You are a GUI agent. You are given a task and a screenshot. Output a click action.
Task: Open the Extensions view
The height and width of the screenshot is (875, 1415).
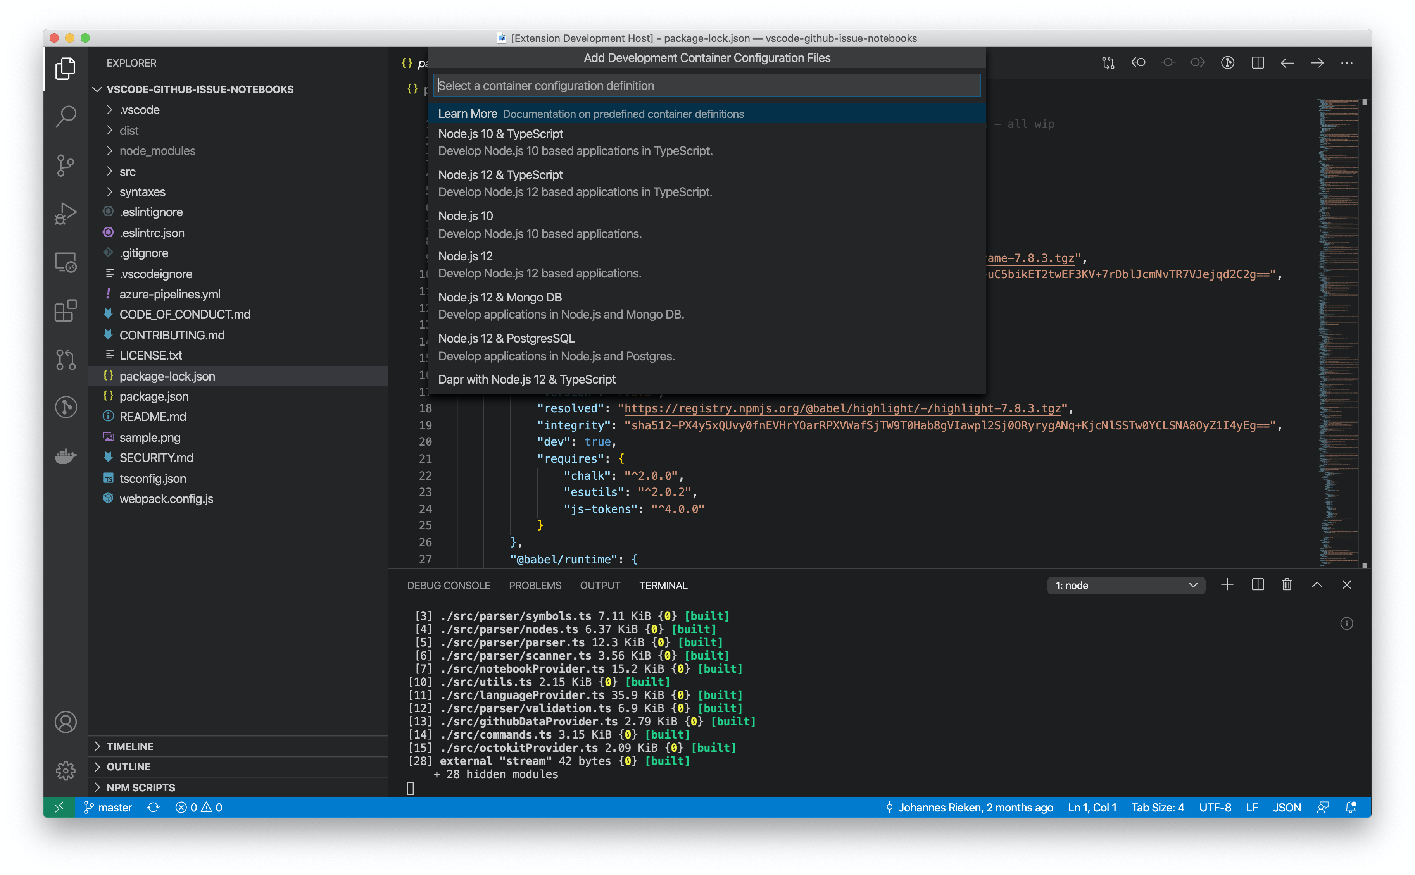(66, 311)
